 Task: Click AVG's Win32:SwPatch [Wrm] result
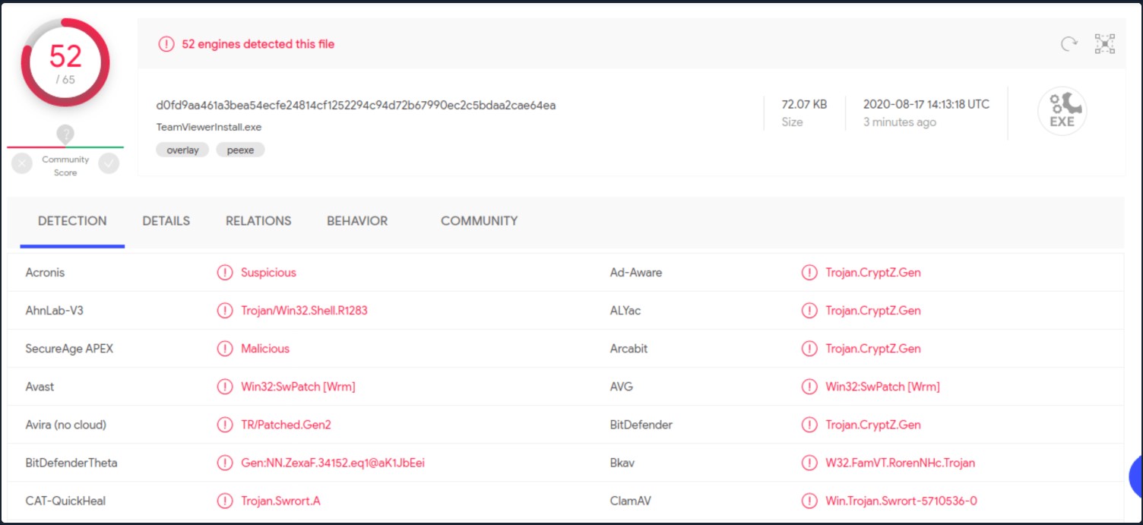883,387
